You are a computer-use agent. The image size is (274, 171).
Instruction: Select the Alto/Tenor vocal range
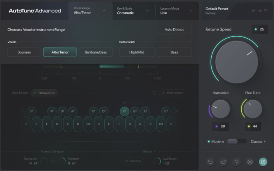tap(60, 52)
